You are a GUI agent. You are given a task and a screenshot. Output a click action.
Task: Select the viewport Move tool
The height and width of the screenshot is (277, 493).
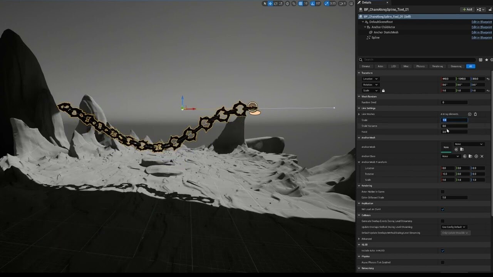point(270,3)
